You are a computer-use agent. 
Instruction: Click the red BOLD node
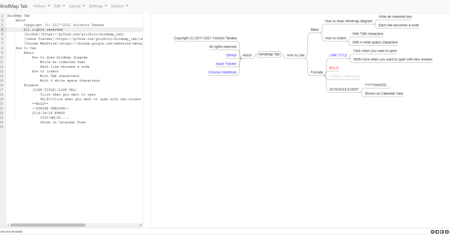tap(334, 68)
